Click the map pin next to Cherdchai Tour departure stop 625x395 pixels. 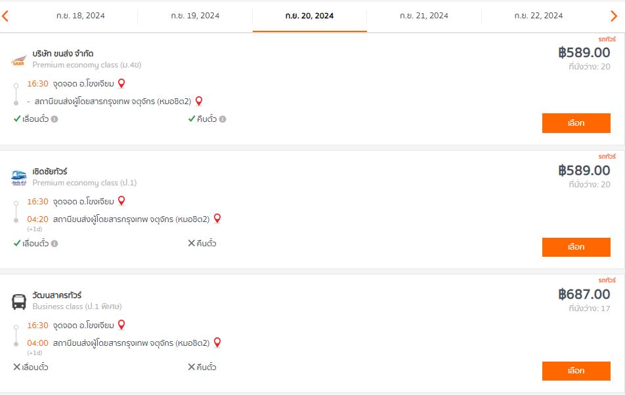coord(121,201)
